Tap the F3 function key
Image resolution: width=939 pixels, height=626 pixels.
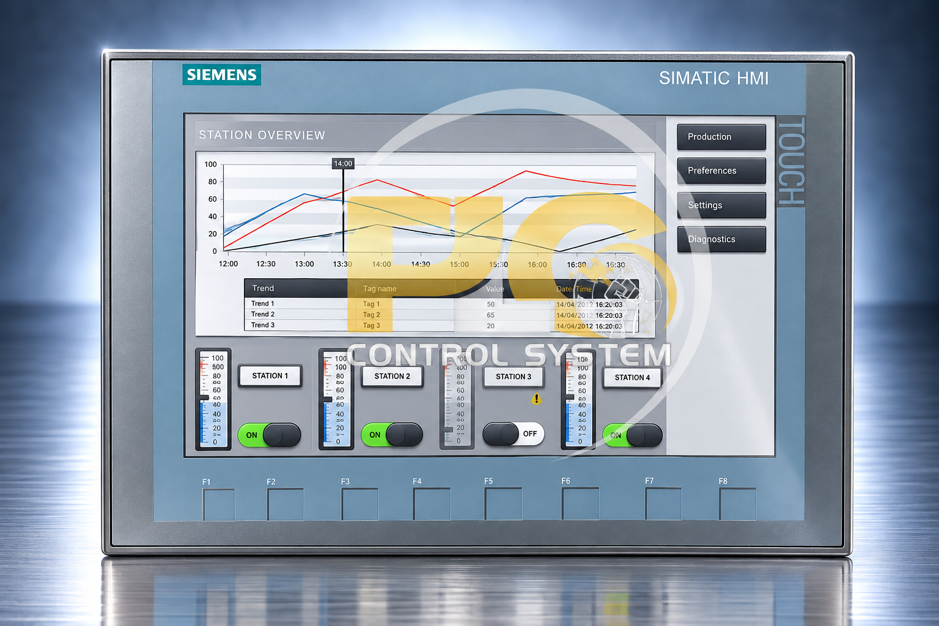tap(359, 504)
